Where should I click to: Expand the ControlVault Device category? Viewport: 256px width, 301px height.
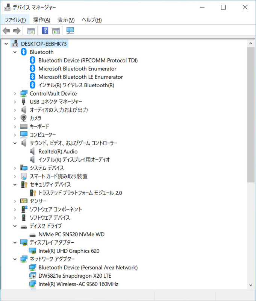pyautogui.click(x=15, y=93)
